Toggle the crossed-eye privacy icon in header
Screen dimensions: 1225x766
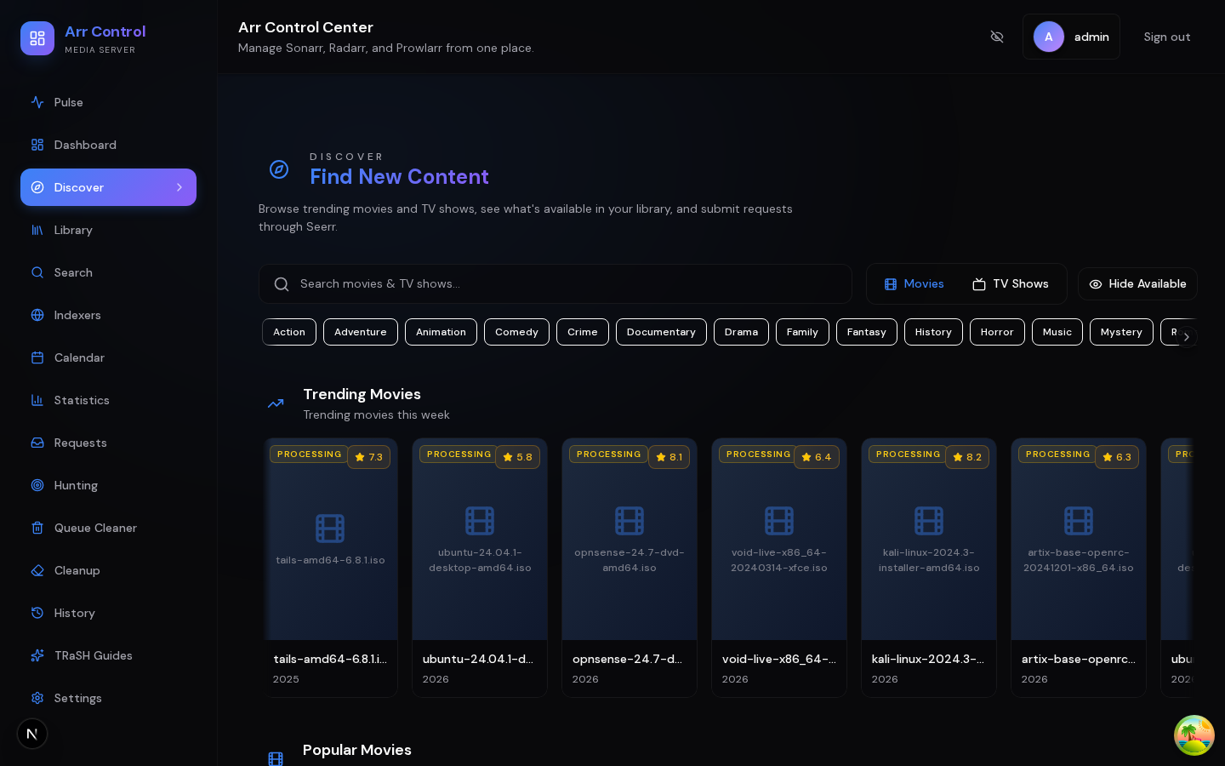(997, 37)
